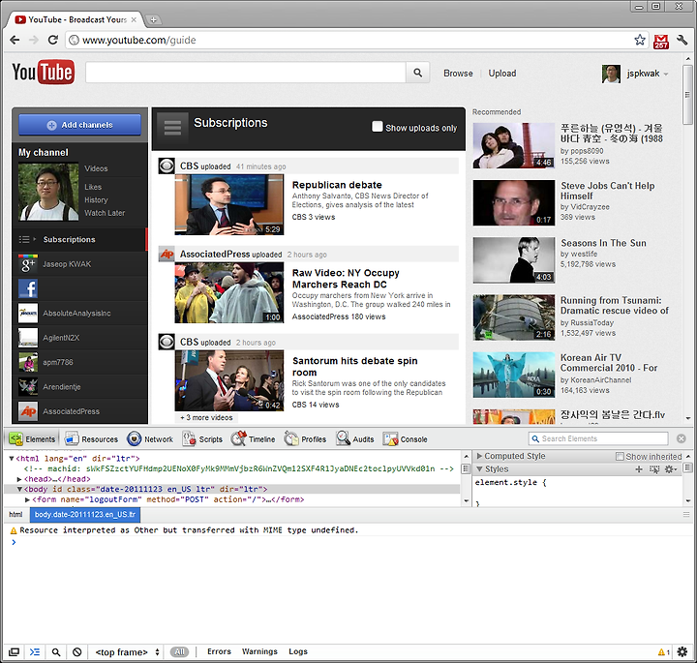Viewport: 697px width, 663px height.
Task: Click the YouTube search input field
Action: click(x=245, y=73)
